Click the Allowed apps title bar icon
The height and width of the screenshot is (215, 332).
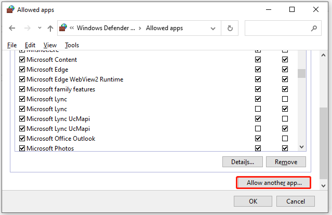point(9,9)
